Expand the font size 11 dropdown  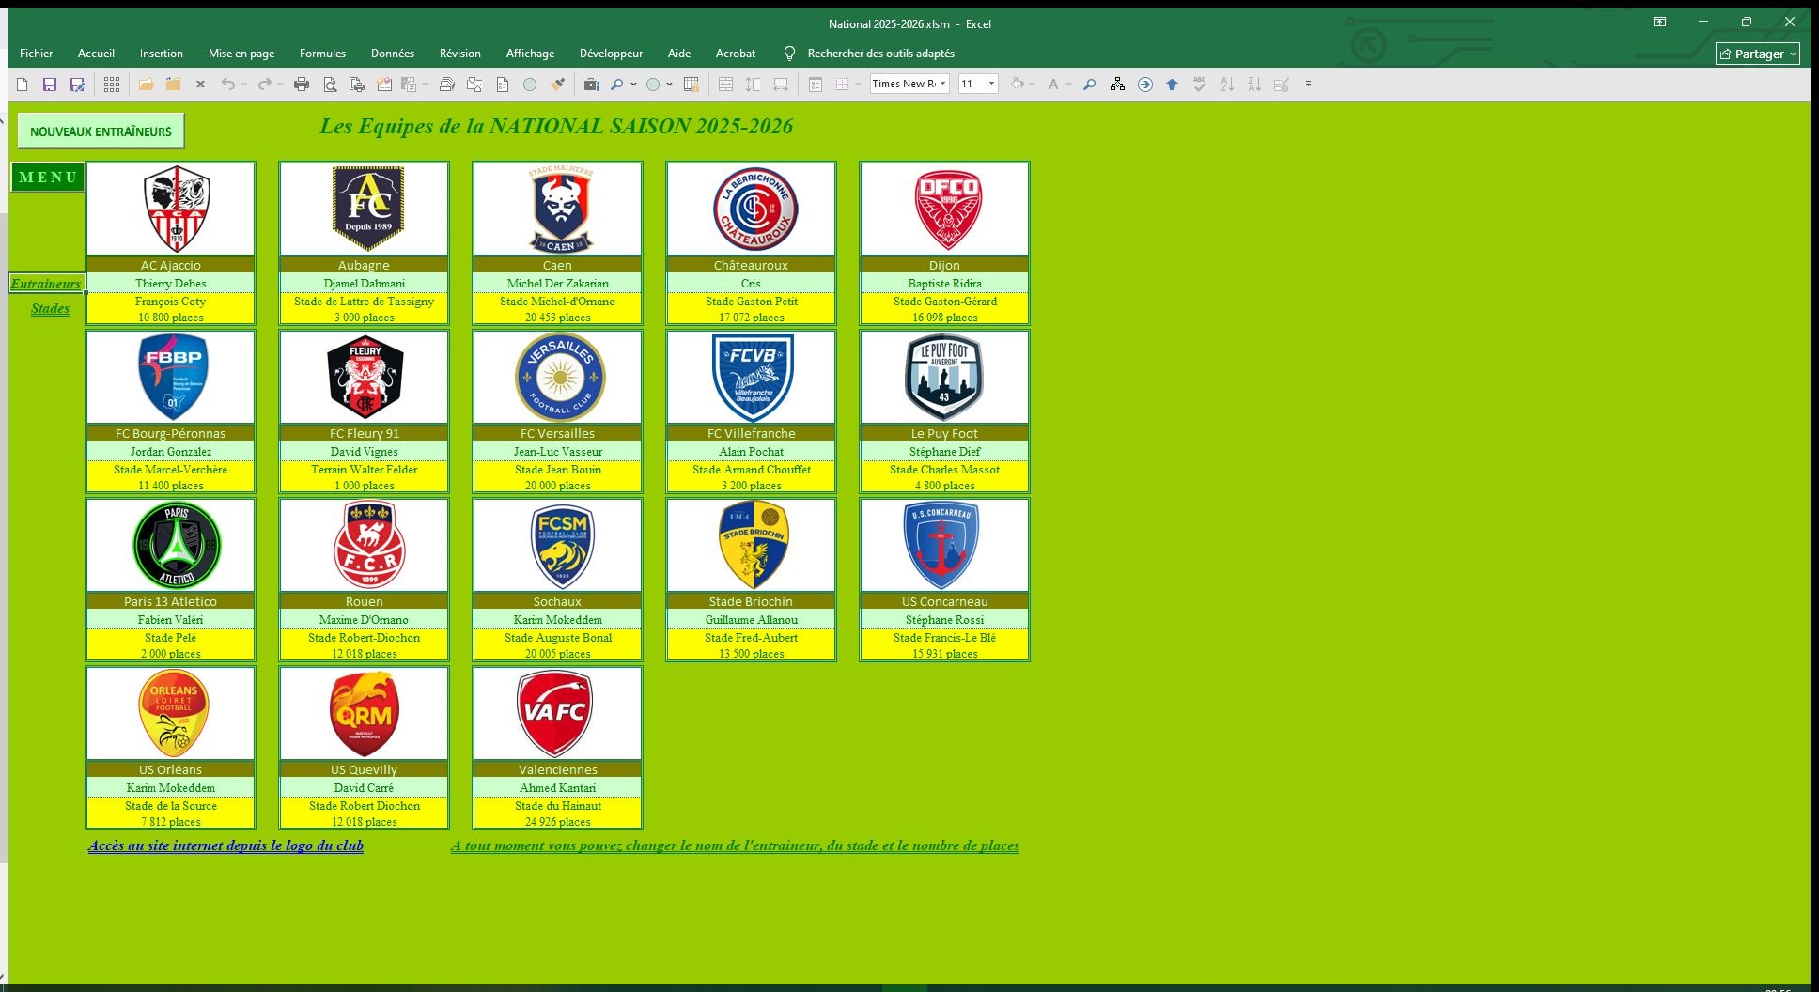[990, 84]
